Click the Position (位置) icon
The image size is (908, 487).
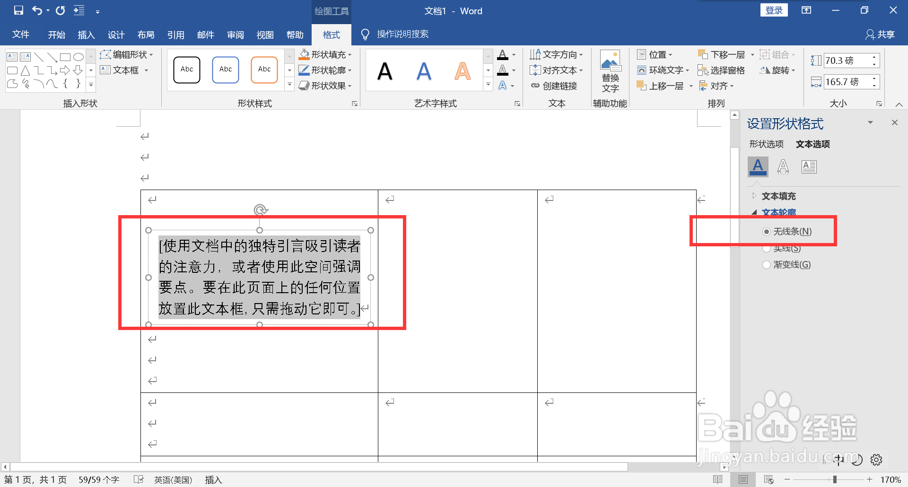pyautogui.click(x=643, y=54)
